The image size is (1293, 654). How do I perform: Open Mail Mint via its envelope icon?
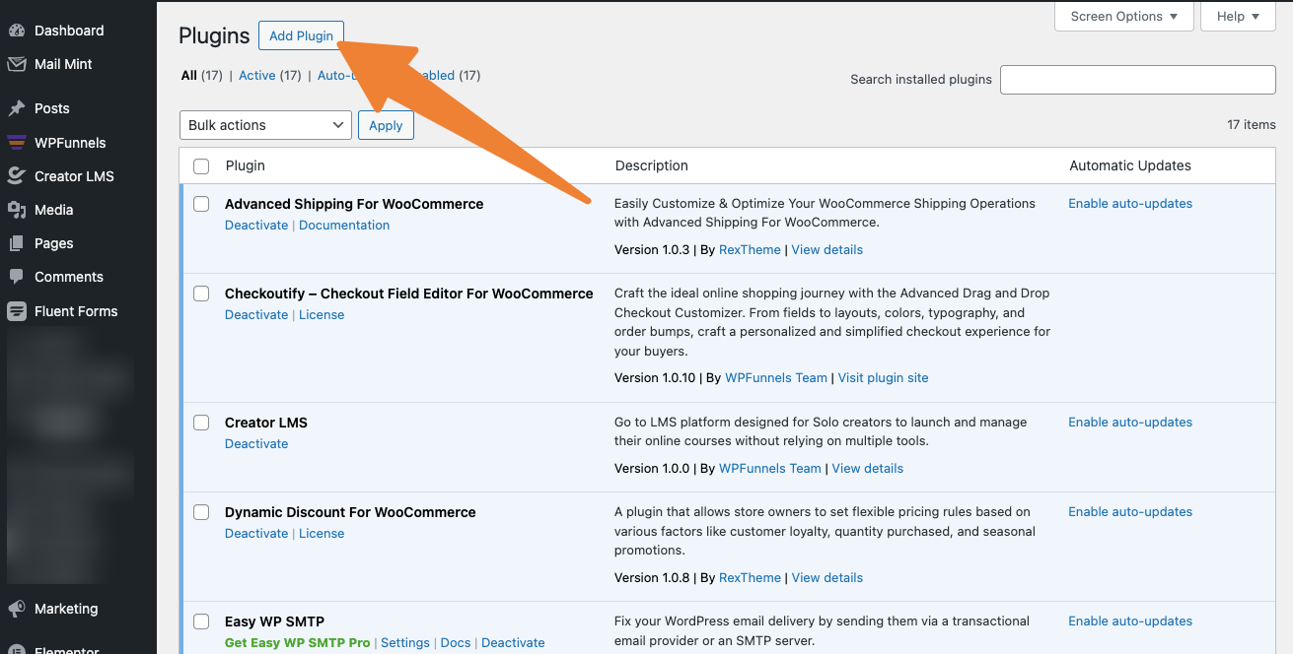(17, 64)
